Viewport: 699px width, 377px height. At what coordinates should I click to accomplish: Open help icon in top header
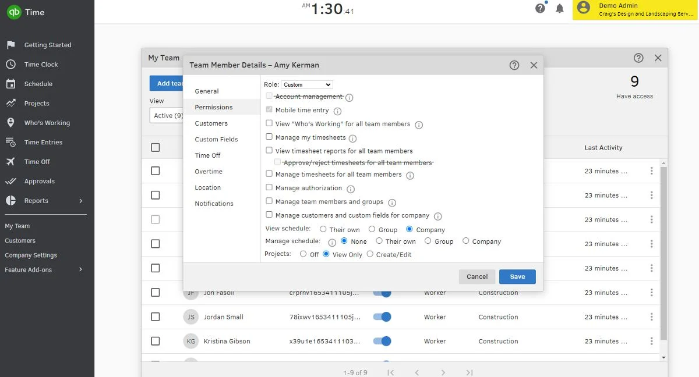(x=541, y=8)
